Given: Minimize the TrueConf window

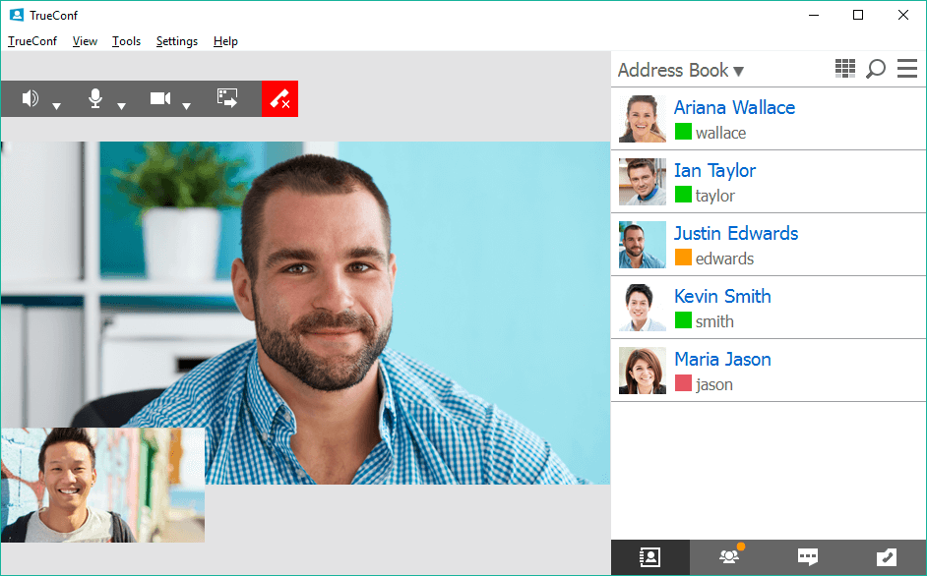Looking at the screenshot, I should [814, 15].
